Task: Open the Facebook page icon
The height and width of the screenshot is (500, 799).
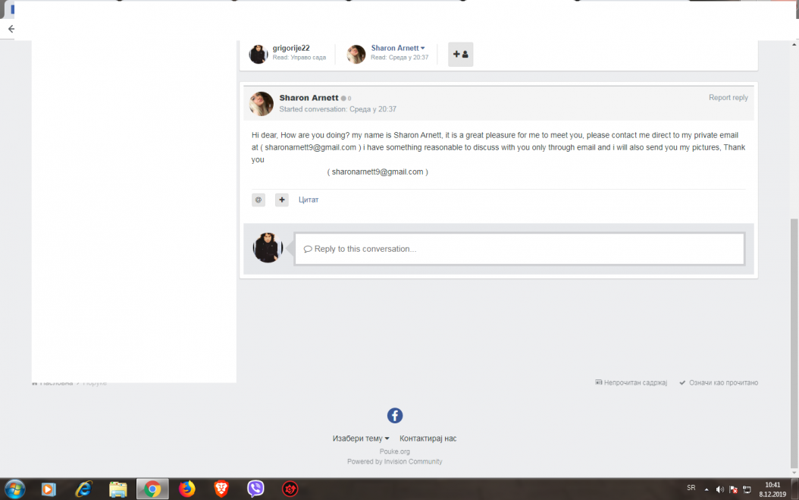Action: (x=395, y=415)
